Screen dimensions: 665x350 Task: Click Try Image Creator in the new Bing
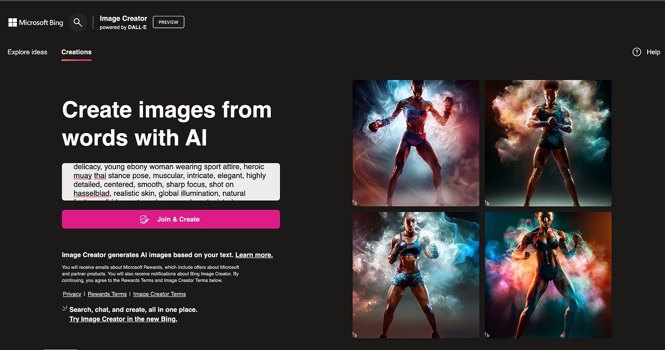coord(123,319)
